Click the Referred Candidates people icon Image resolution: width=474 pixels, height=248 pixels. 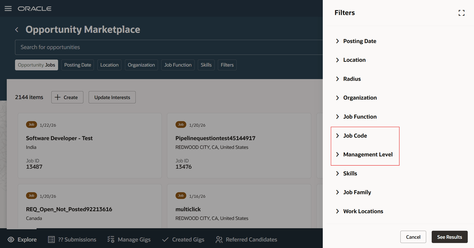click(x=219, y=239)
